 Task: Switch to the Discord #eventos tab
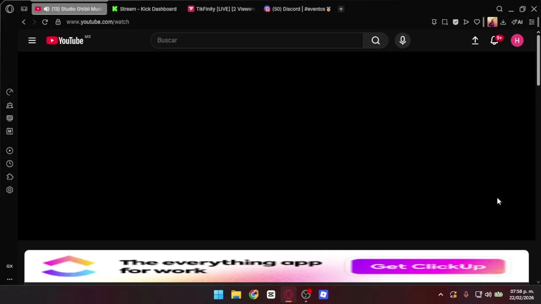(x=298, y=9)
